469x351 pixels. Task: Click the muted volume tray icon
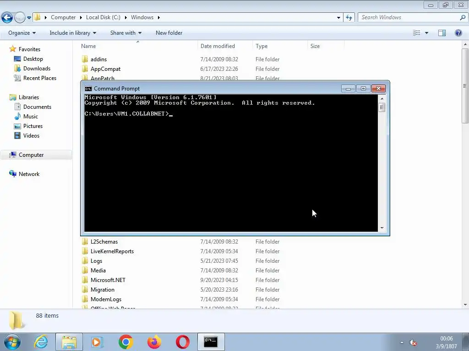tap(413, 343)
